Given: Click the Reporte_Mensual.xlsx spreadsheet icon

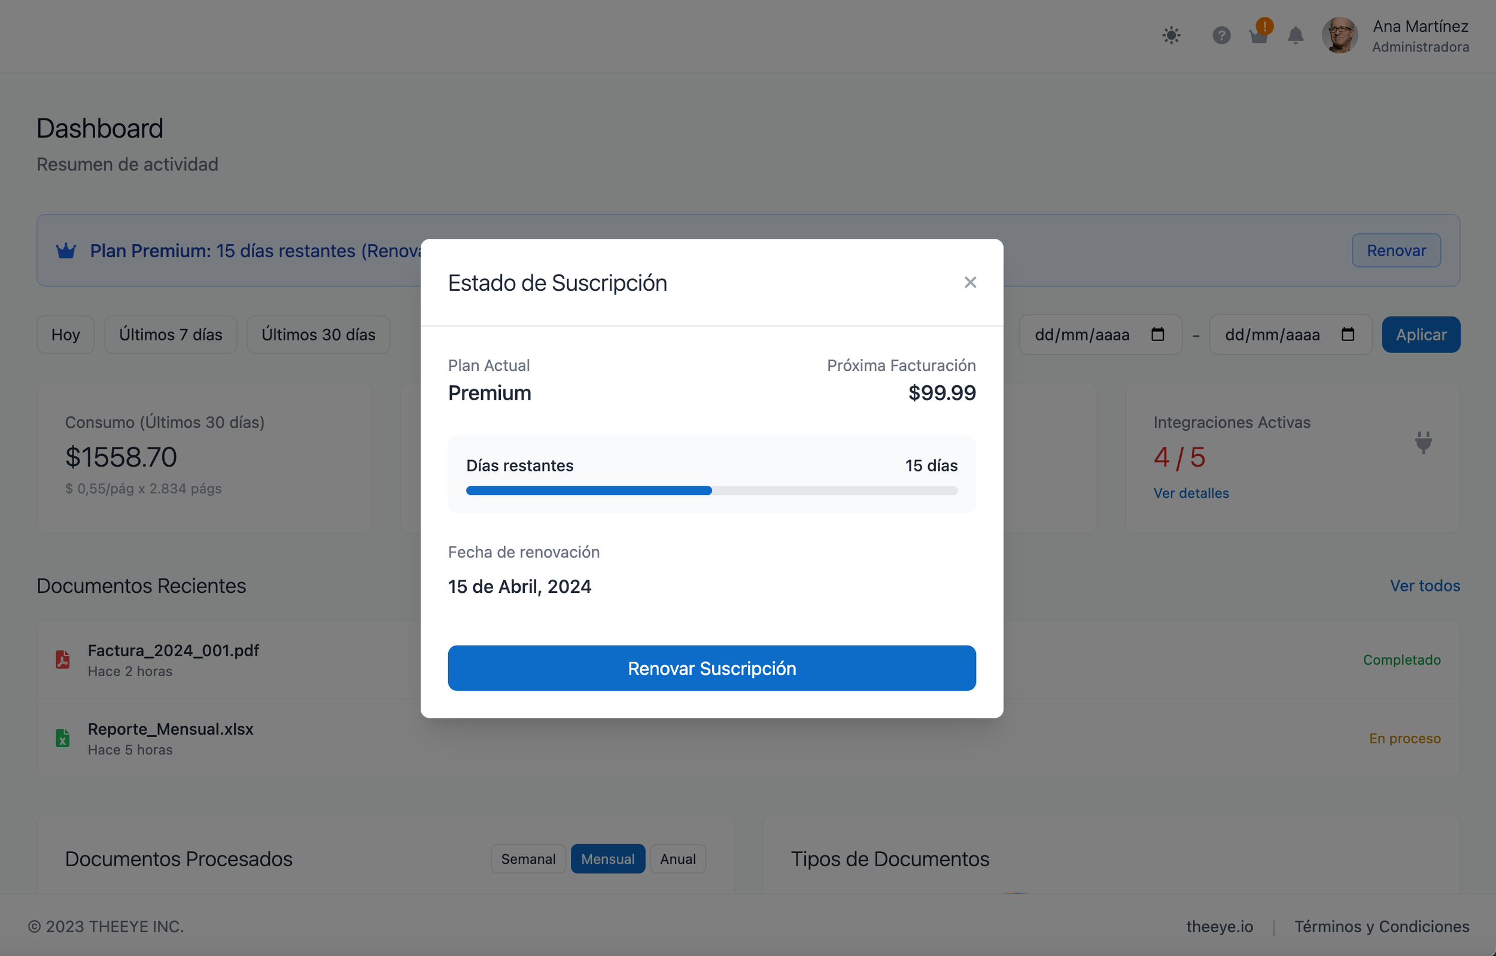Looking at the screenshot, I should 63,738.
